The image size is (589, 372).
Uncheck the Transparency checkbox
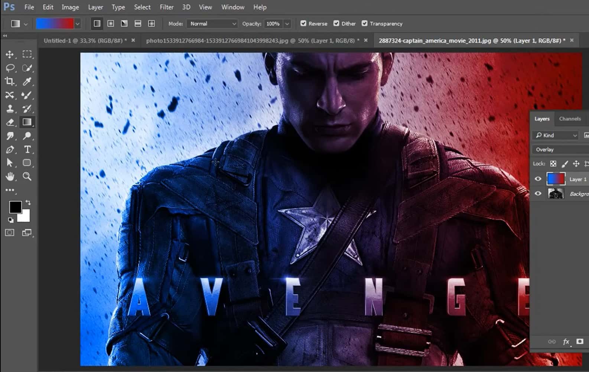(x=365, y=23)
